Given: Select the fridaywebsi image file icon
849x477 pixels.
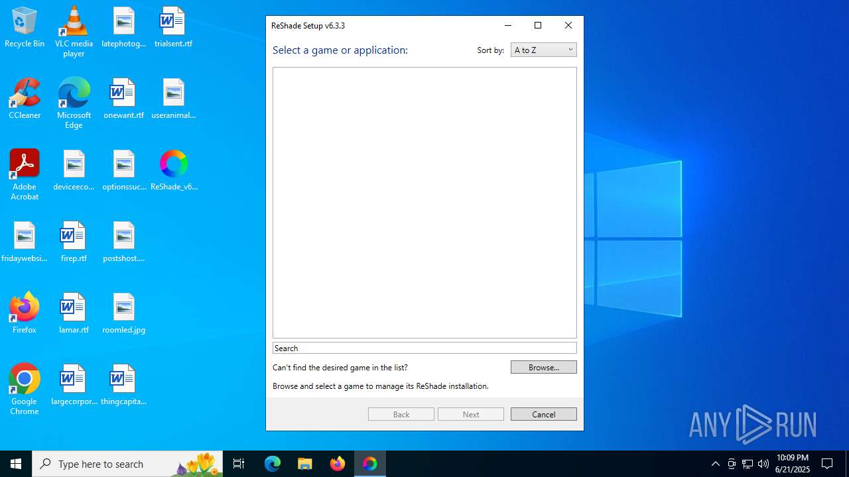Looking at the screenshot, I should [25, 242].
